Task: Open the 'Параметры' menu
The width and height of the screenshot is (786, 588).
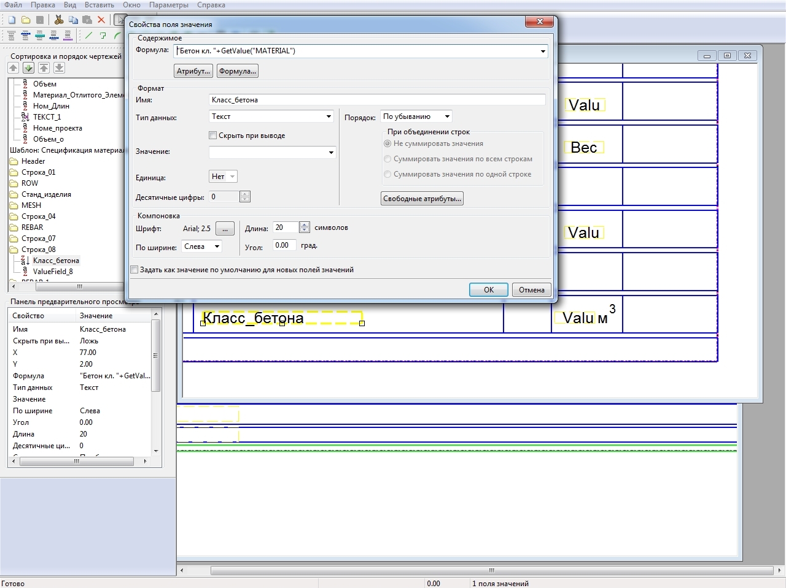Action: (x=169, y=5)
